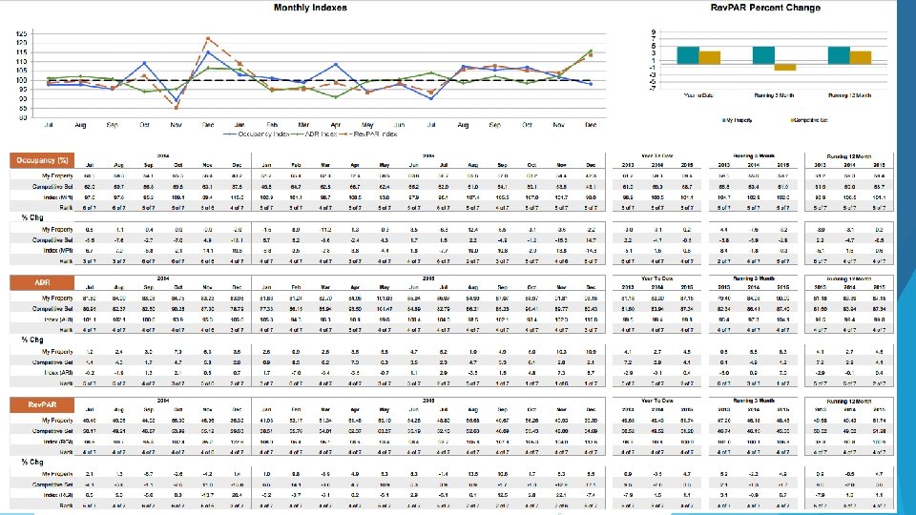Select the orange "RevPAR" section header
916x515 pixels.
42,404
